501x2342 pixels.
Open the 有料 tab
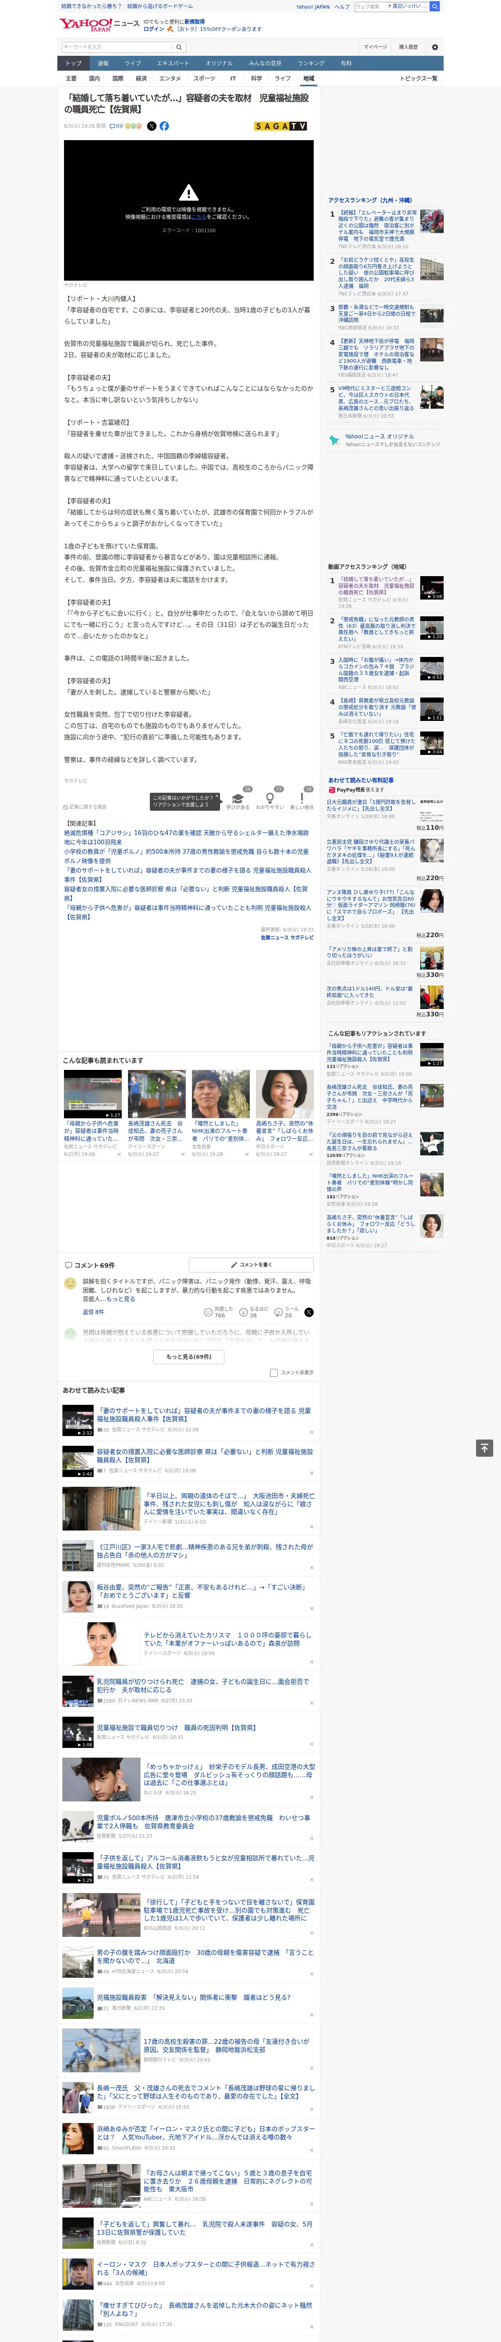[x=346, y=64]
